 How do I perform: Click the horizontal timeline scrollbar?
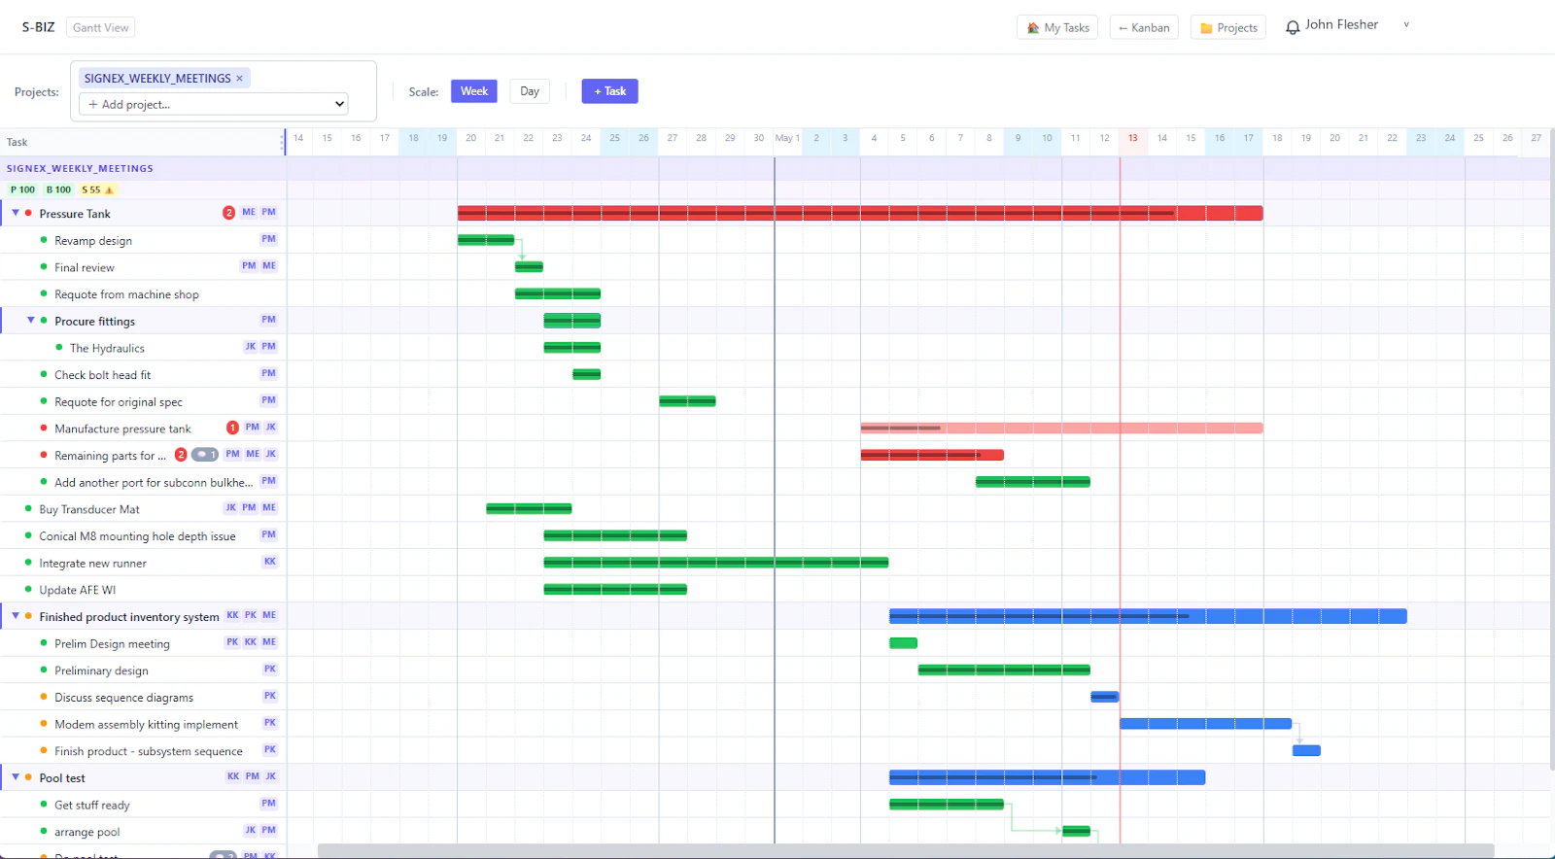point(906,851)
